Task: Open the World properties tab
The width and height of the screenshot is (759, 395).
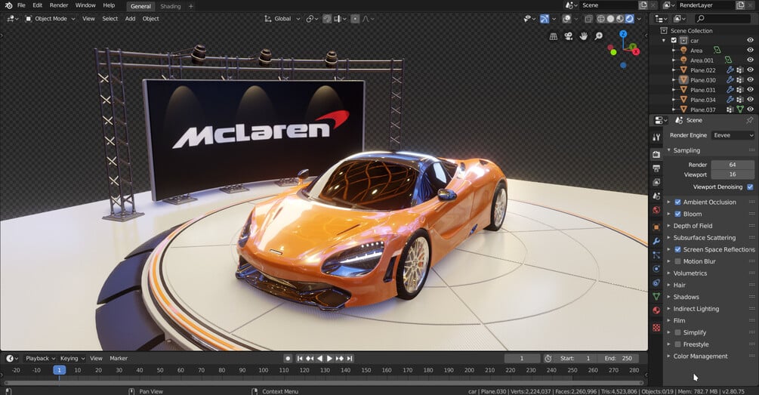Action: point(656,210)
